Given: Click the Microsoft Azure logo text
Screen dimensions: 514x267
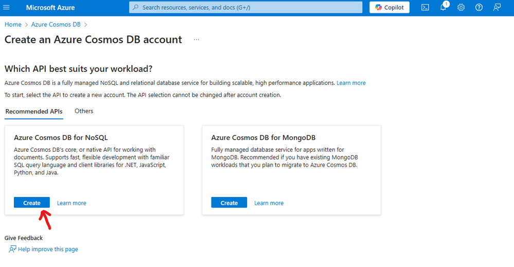Looking at the screenshot, I should tap(50, 8).
